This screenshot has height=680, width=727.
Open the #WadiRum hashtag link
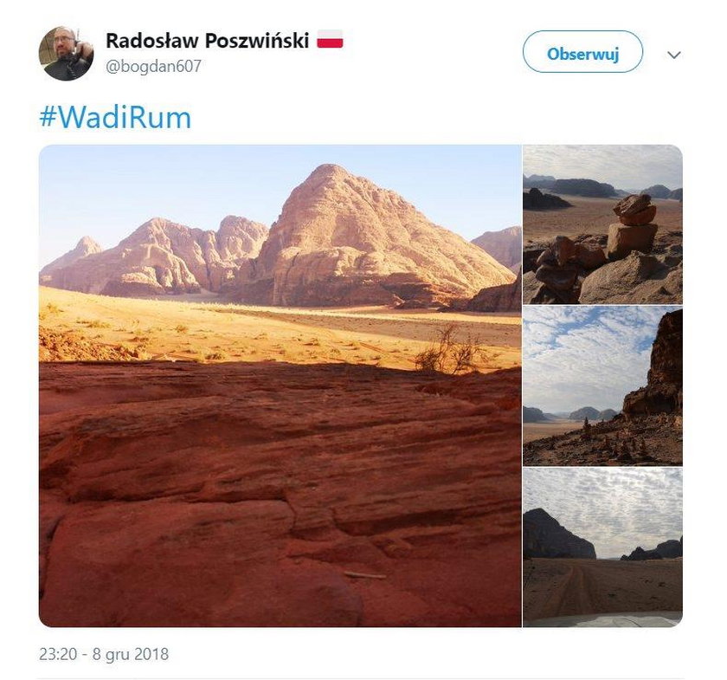115,118
